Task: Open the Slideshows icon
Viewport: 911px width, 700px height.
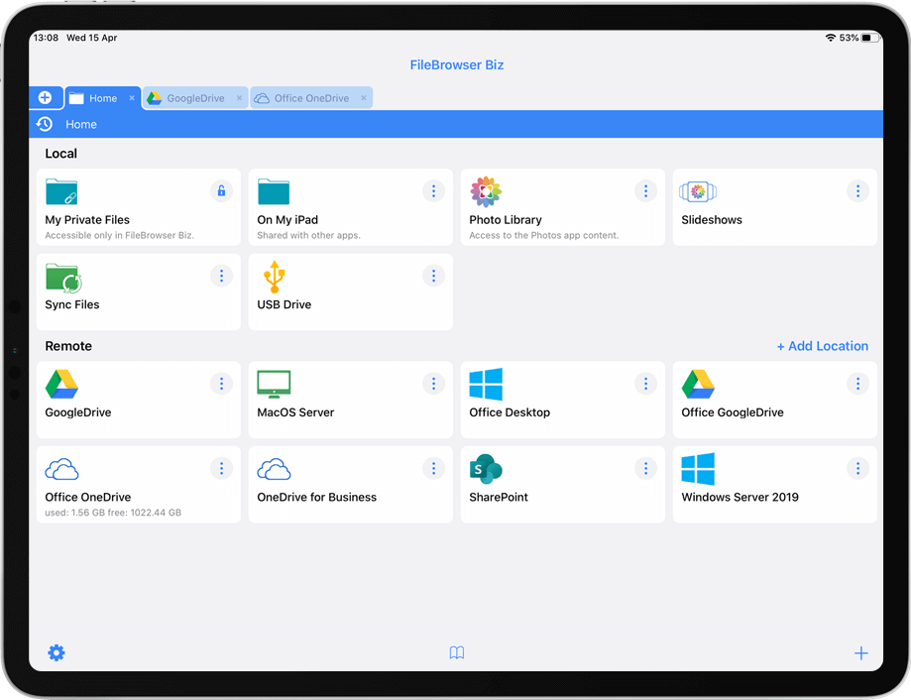Action: [698, 191]
